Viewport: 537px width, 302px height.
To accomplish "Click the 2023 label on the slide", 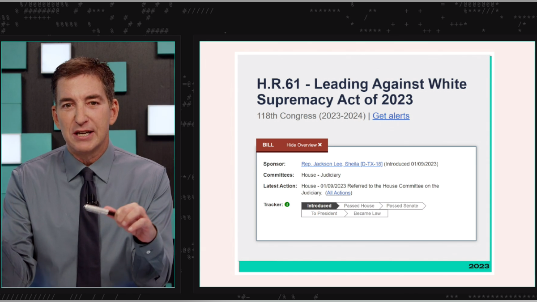I will pos(479,266).
